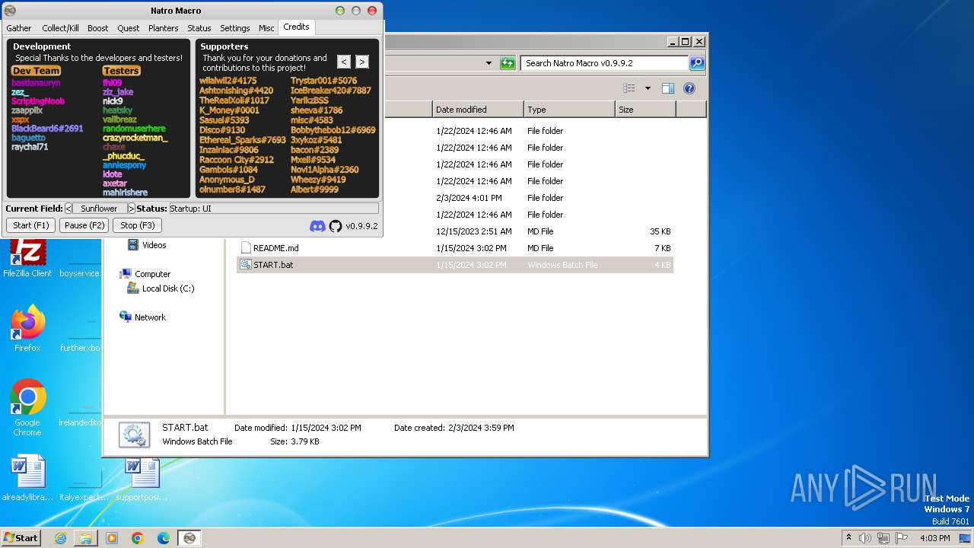Image resolution: width=974 pixels, height=548 pixels.
Task: Click the 35 KB size cell
Action: (660, 231)
